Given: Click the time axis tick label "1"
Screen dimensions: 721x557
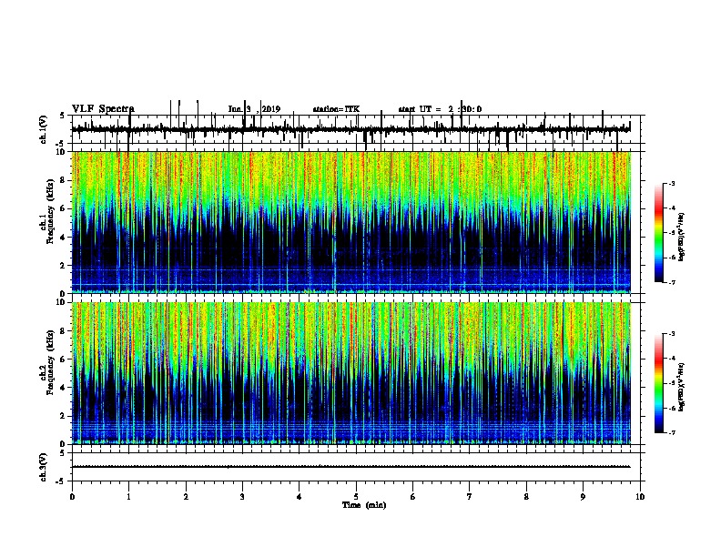Looking at the screenshot, I should pos(128,496).
